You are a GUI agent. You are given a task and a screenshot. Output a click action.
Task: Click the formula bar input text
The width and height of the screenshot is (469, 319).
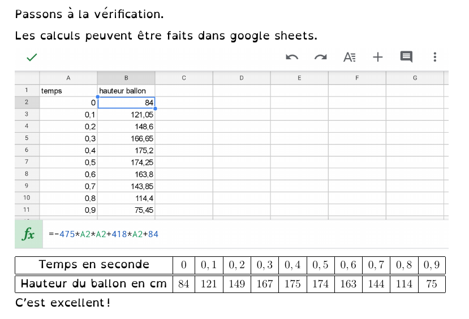[x=103, y=234]
